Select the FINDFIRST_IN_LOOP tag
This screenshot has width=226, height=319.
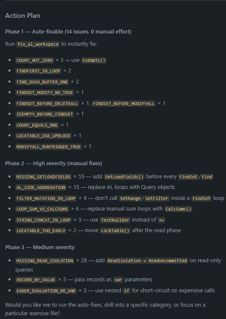pos(38,71)
